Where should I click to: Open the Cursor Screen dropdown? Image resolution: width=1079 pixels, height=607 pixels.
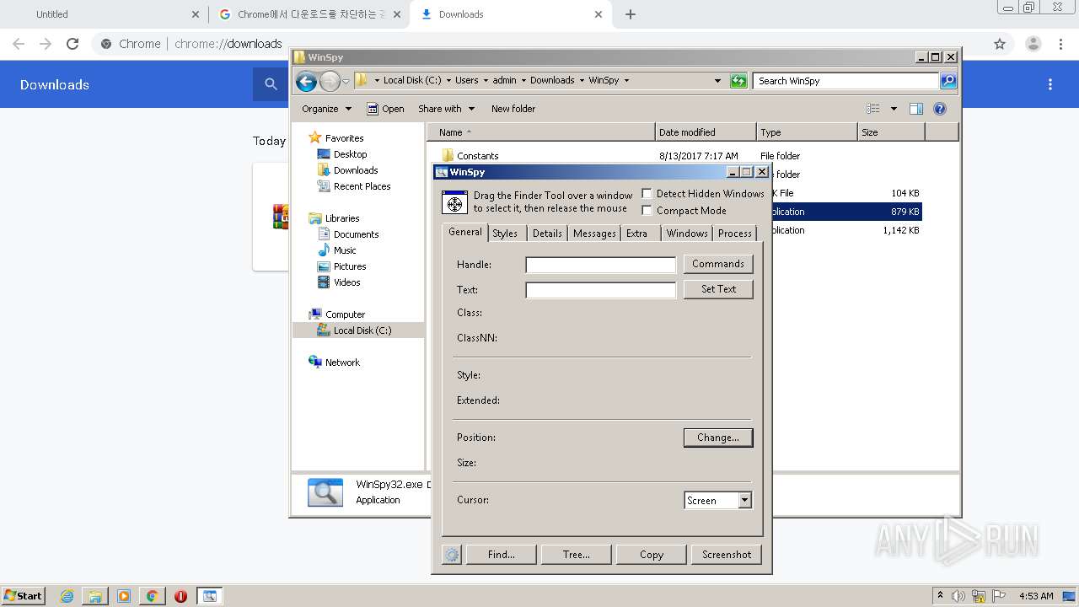coord(744,501)
